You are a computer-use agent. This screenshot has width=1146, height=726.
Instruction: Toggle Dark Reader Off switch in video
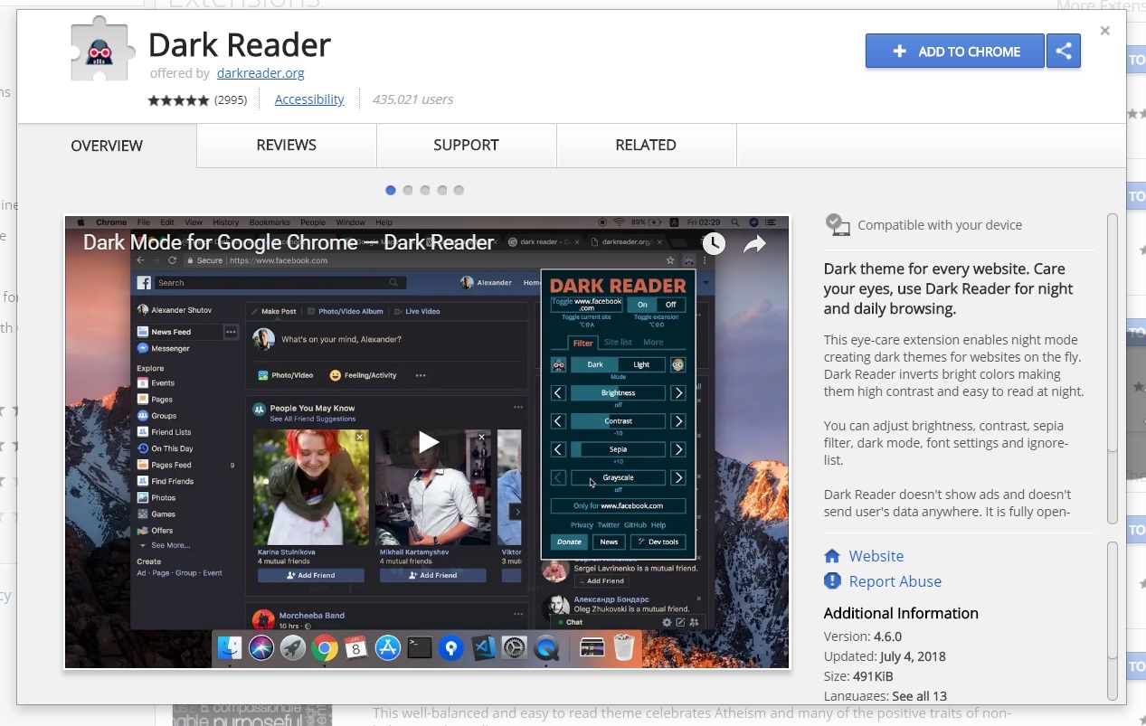click(x=671, y=305)
